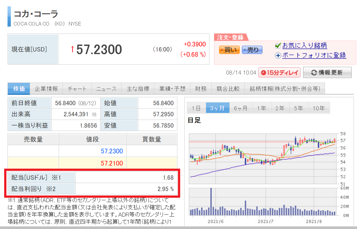Select the 3ヶ月 chart period
357x229 pixels.
point(217,108)
